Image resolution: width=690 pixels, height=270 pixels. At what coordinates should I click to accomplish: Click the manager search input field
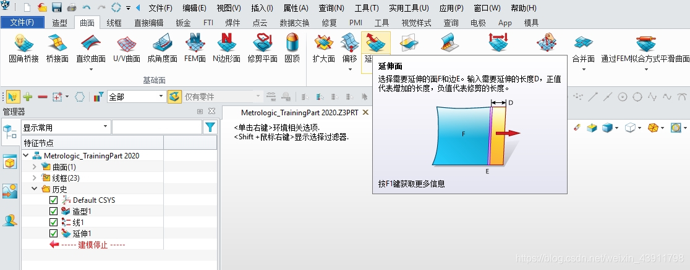click(x=157, y=128)
